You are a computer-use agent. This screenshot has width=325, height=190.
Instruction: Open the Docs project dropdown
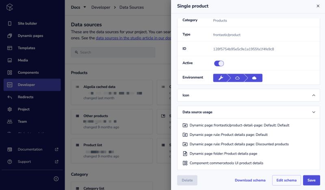pos(78,7)
